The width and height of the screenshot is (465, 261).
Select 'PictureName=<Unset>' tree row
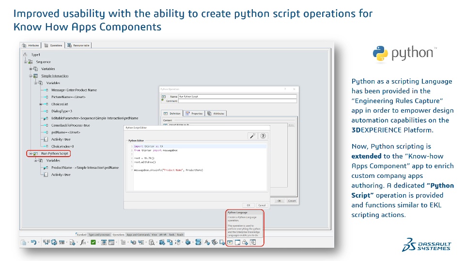[68, 97]
